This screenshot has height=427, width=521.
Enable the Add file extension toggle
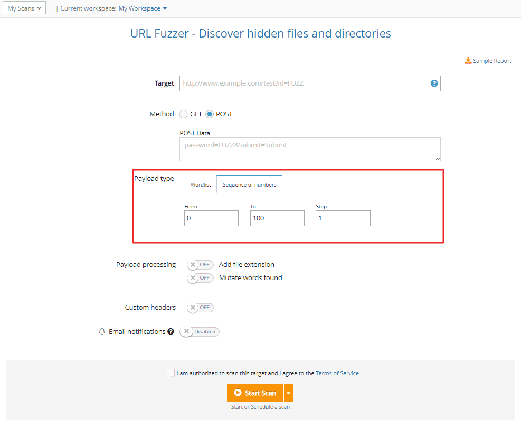coord(200,264)
